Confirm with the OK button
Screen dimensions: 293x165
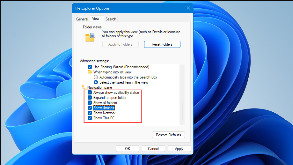click(x=128, y=148)
